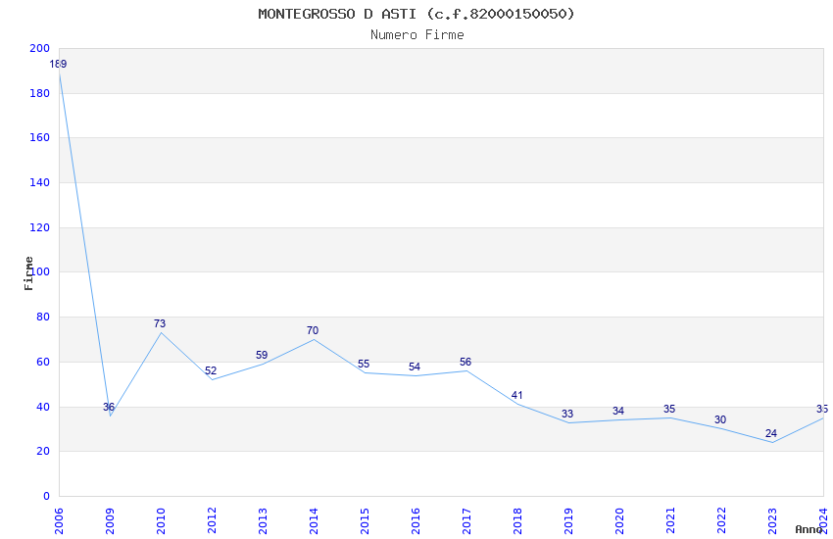833x539 pixels.
Task: Select the data label 24 for 2023
Action: point(771,433)
